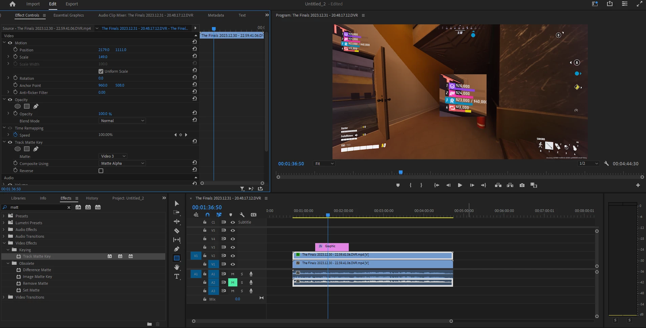Switch to the History tab

[92, 198]
